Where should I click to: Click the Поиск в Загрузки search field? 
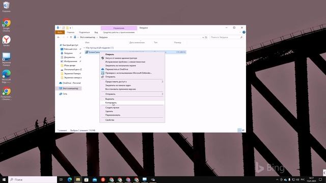[226, 37]
